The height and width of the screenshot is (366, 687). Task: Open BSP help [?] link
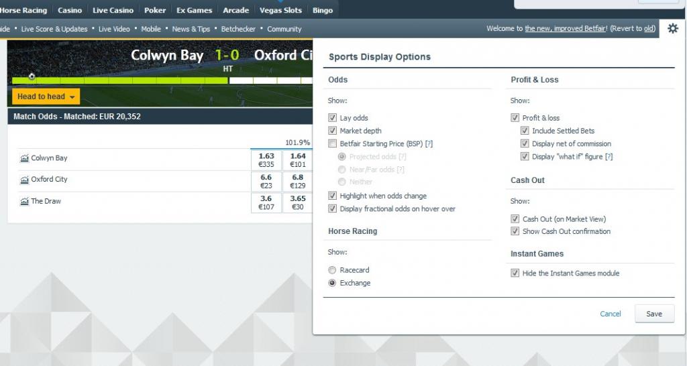click(429, 143)
